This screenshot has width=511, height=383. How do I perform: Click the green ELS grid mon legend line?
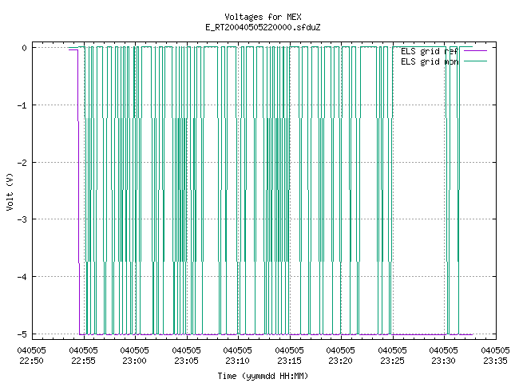point(476,61)
